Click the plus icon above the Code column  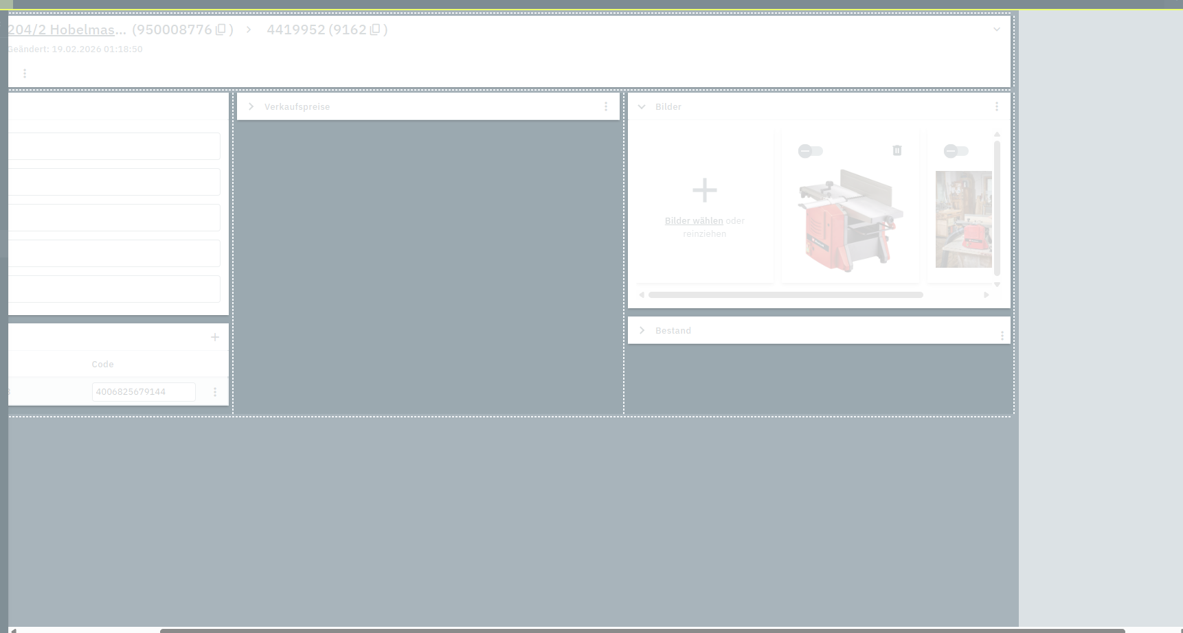pos(215,337)
